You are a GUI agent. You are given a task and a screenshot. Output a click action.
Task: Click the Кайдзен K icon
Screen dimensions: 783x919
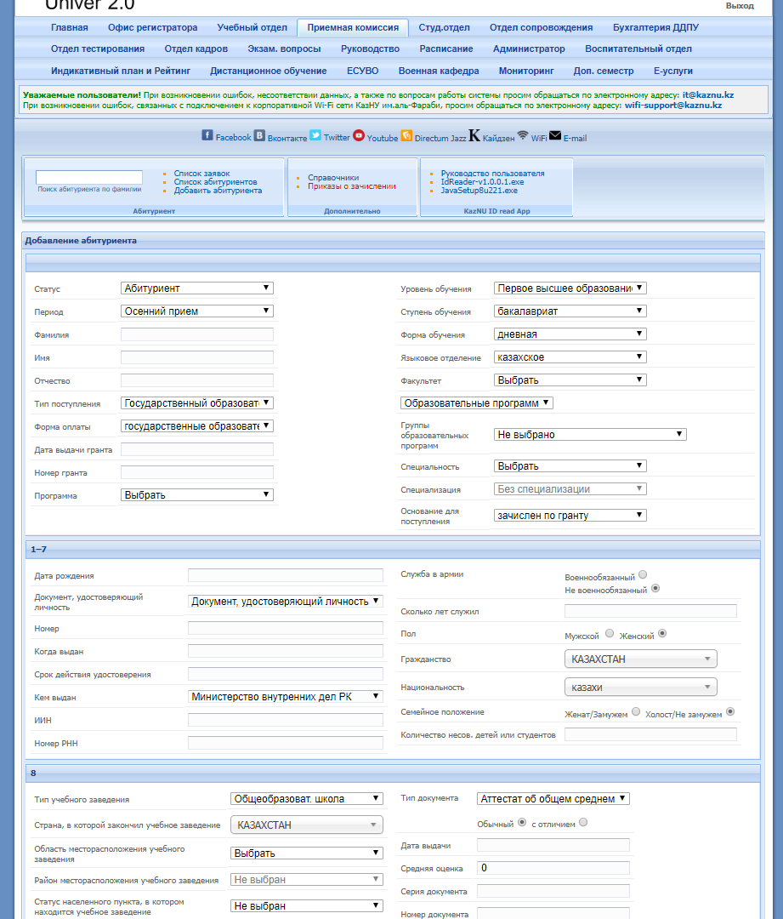(474, 135)
